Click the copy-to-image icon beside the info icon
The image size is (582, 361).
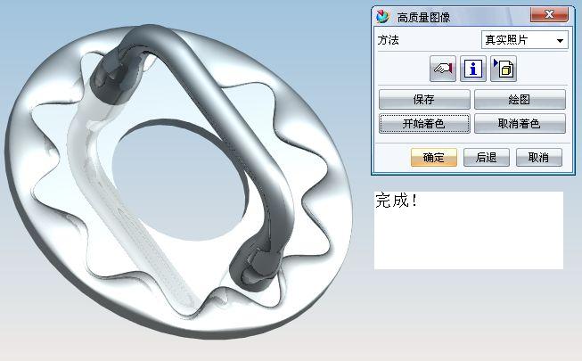[x=504, y=69]
